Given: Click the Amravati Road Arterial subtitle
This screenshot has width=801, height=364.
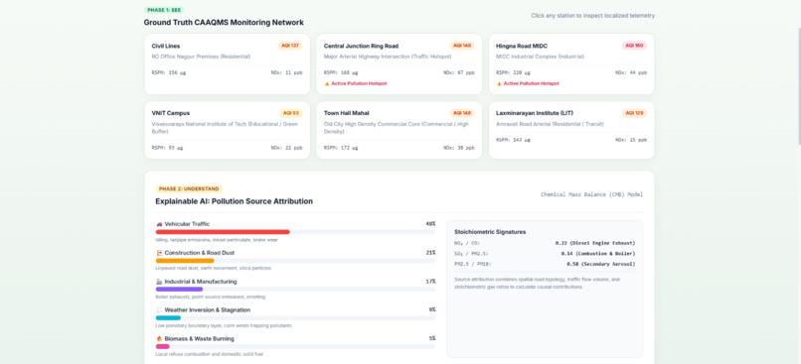Looking at the screenshot, I should point(550,124).
